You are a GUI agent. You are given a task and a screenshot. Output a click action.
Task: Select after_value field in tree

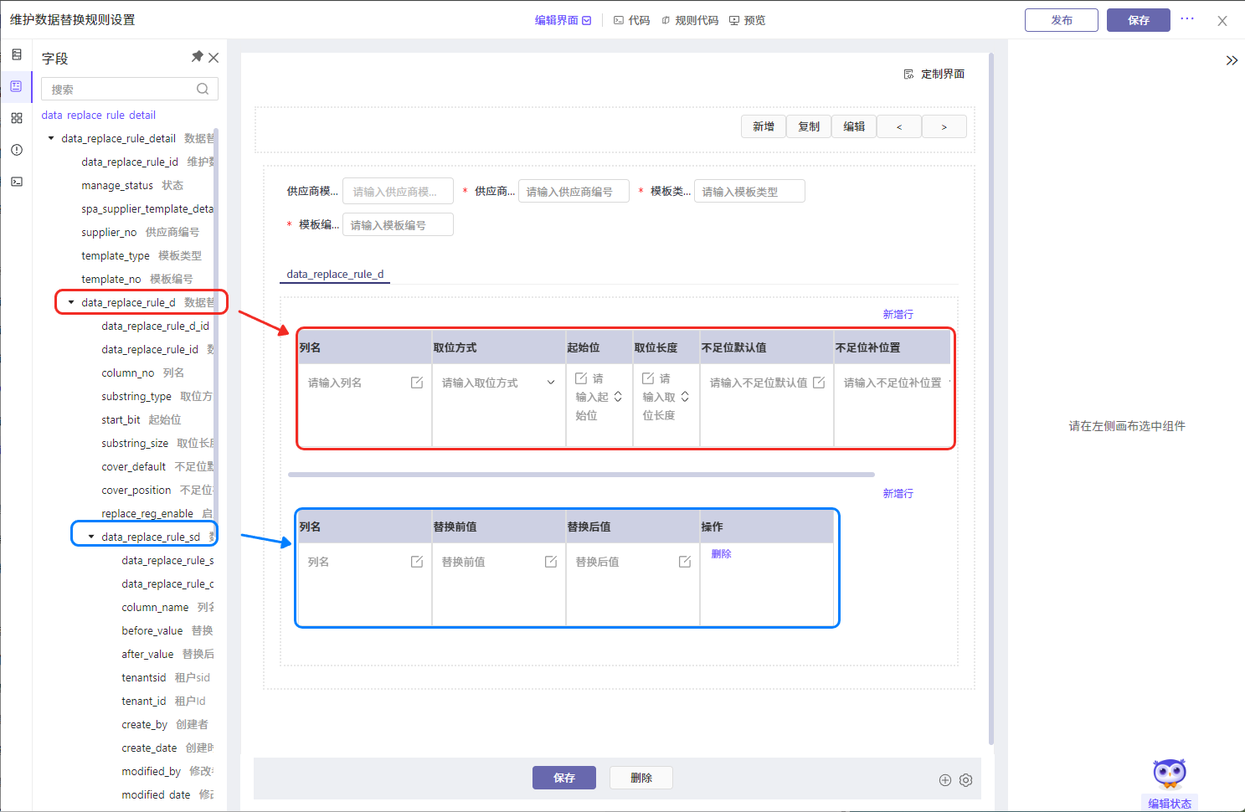[x=167, y=654]
